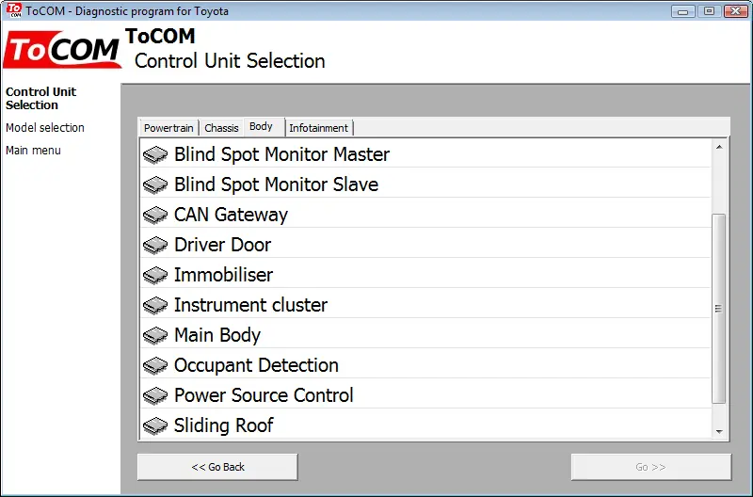This screenshot has width=753, height=497.
Task: Click the Sliding Roof control unit icon
Action: [155, 425]
